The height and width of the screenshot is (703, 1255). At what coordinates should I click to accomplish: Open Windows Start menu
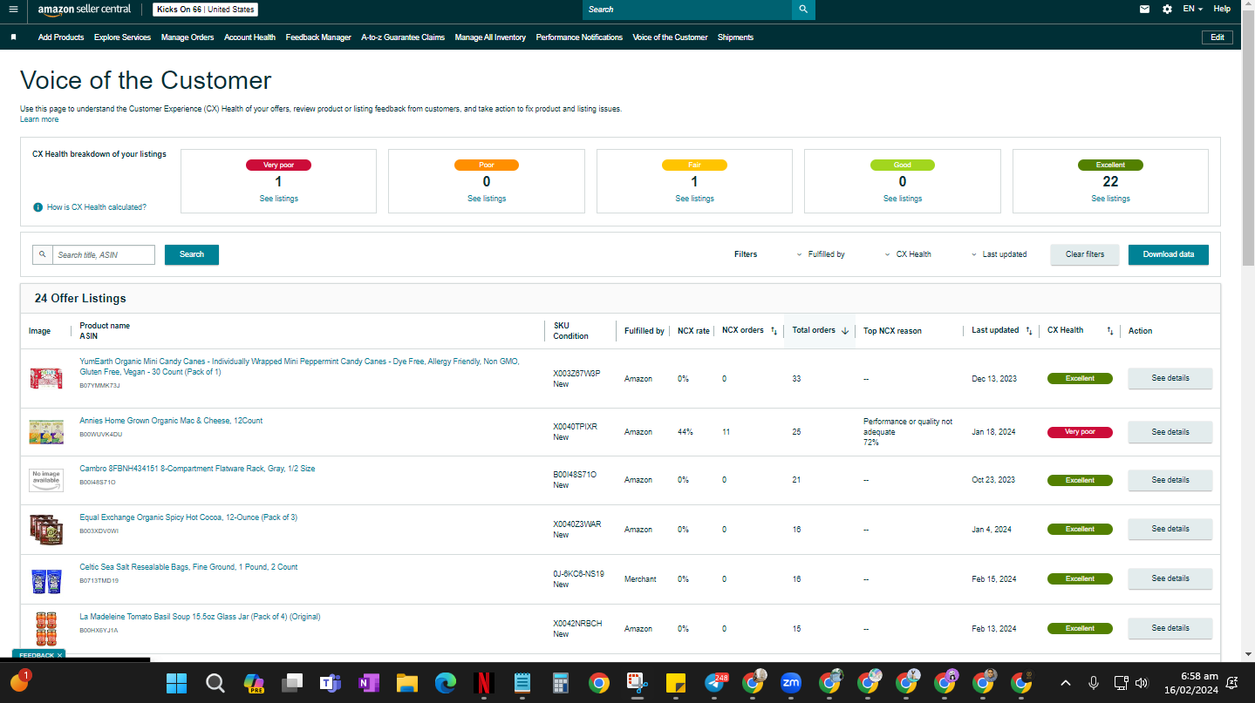[176, 683]
